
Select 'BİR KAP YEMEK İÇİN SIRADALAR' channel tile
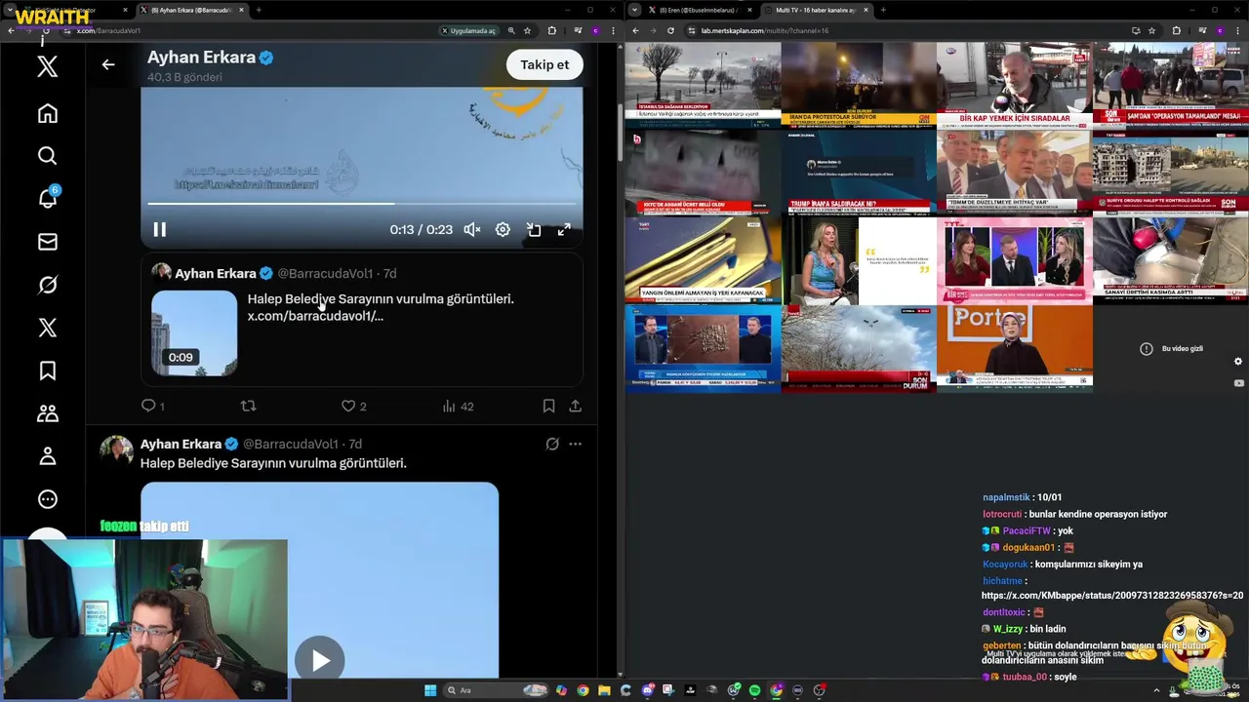coord(1015,85)
